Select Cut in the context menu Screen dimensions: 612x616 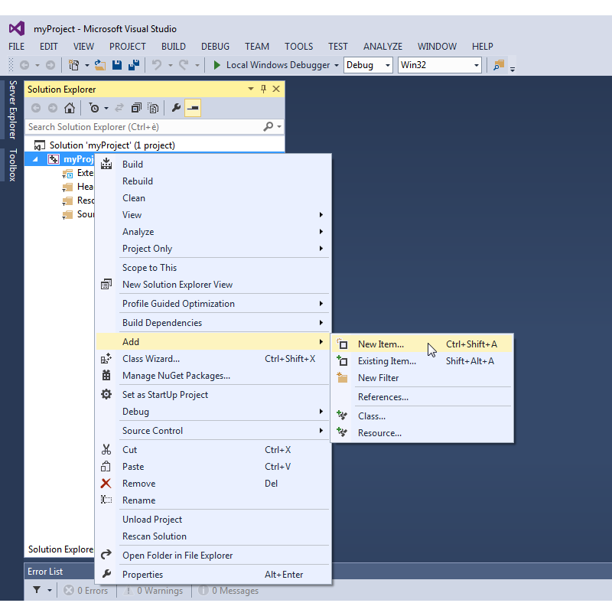click(x=213, y=450)
